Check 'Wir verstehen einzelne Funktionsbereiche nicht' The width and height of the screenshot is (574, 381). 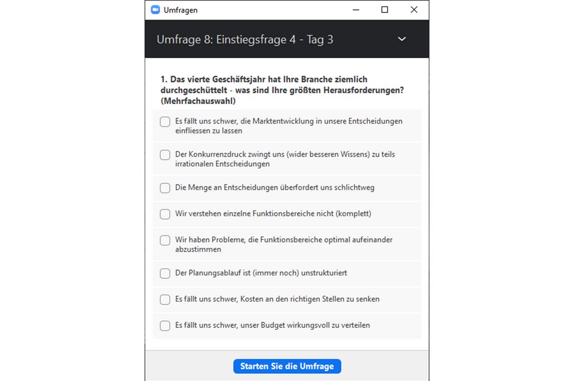tap(165, 214)
